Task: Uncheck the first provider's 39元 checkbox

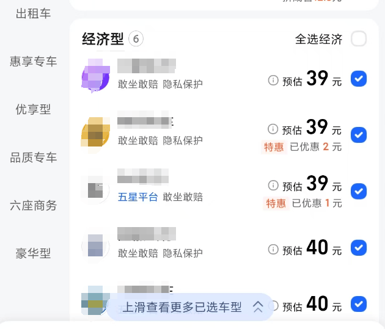Action: click(359, 79)
